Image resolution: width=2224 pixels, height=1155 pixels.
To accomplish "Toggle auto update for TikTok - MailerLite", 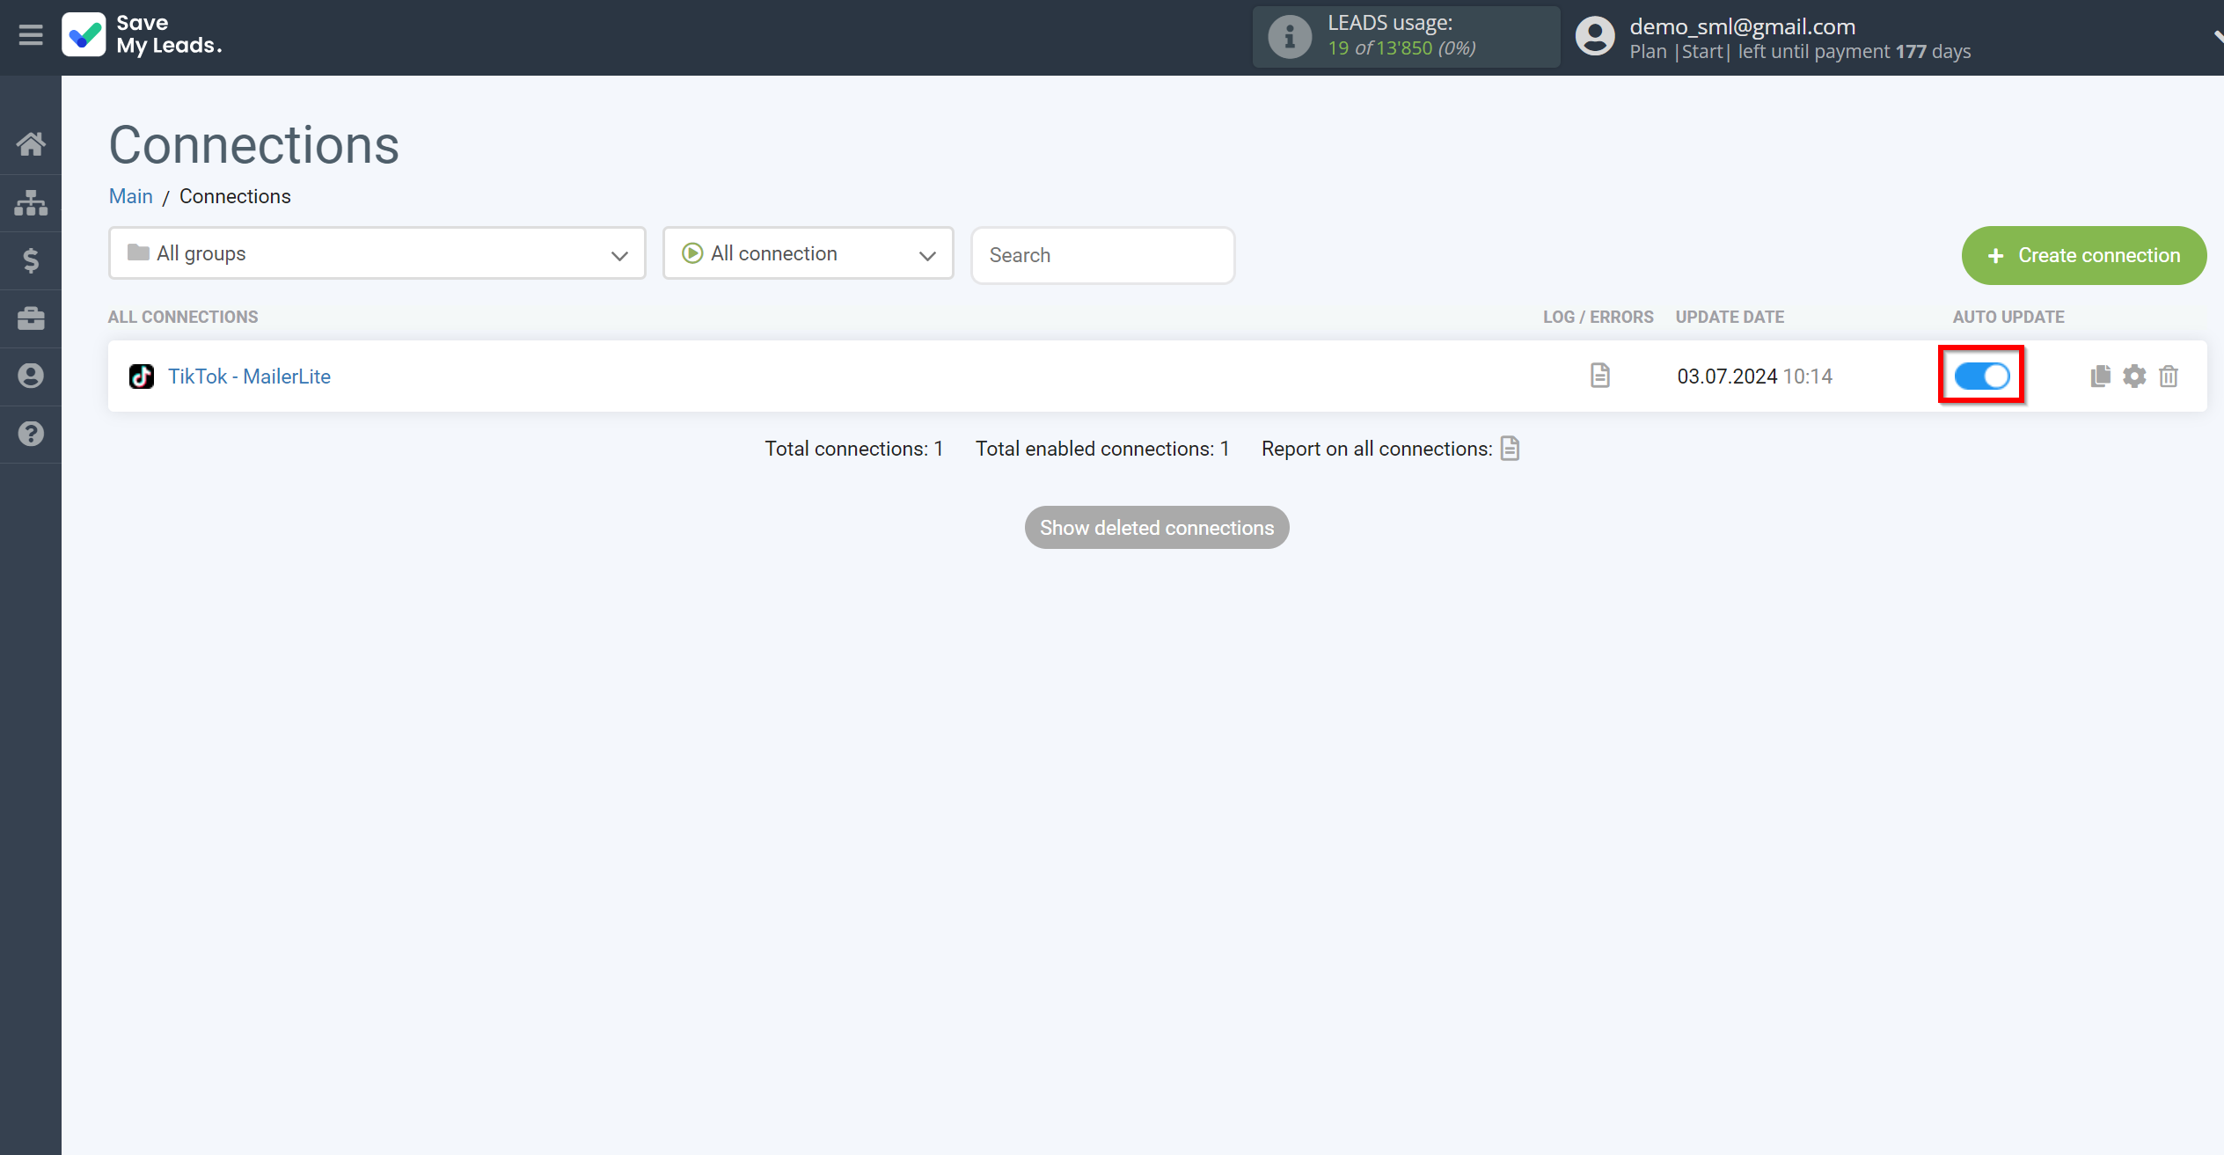I will 1983,376.
